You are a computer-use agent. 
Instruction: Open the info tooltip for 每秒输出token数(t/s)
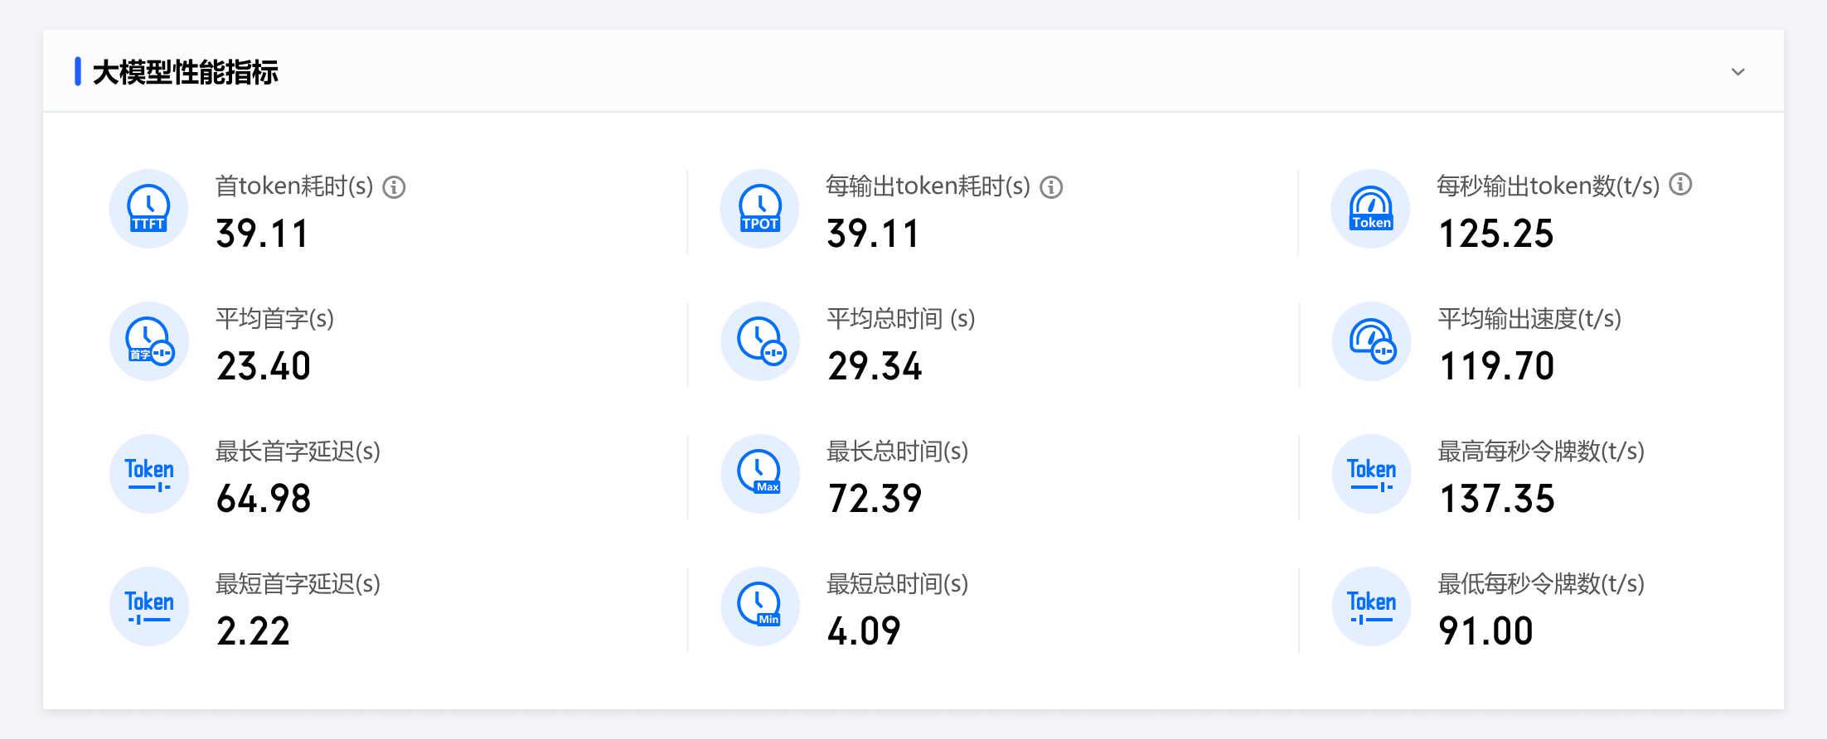click(x=1680, y=184)
